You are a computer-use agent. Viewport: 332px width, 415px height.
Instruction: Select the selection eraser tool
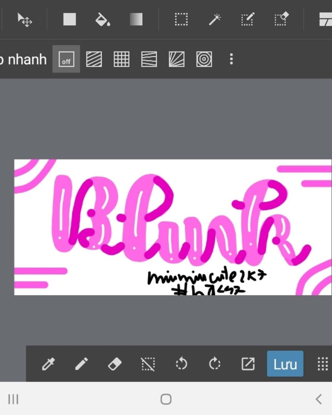coord(281,19)
